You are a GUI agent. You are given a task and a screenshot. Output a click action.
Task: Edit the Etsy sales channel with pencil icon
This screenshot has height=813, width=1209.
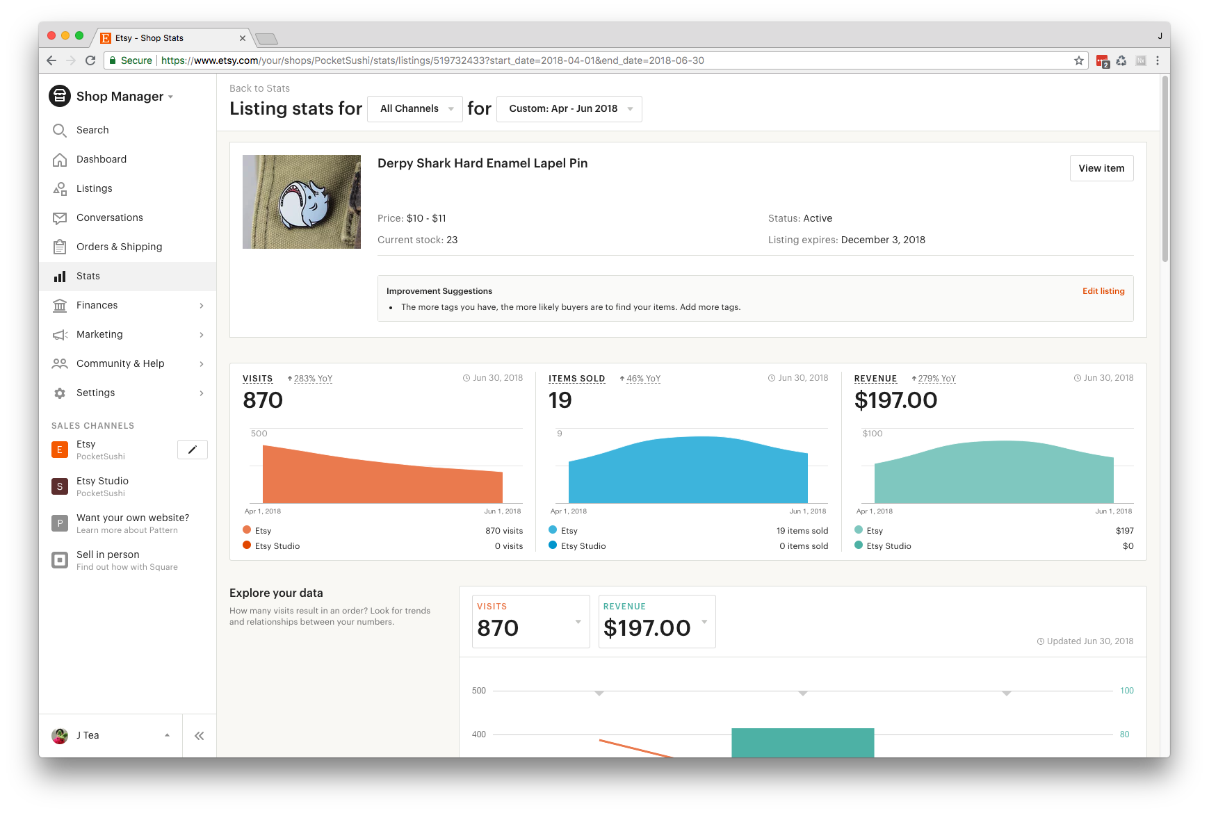tap(193, 450)
